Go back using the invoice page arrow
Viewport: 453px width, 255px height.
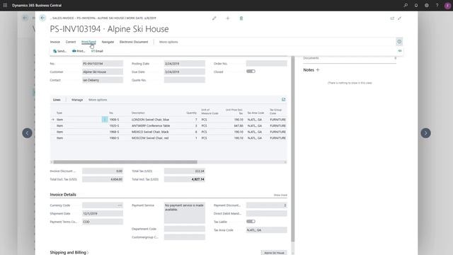[x=42, y=18]
